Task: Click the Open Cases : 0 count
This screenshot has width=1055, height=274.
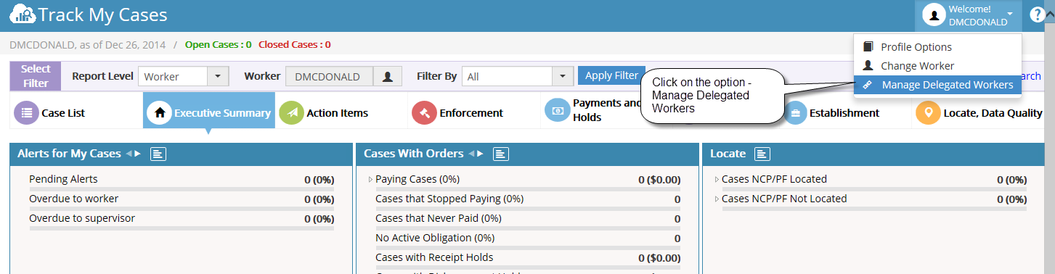Action: (219, 44)
